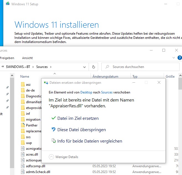
Task: Sort the file list by the Name column
Action: (25, 77)
